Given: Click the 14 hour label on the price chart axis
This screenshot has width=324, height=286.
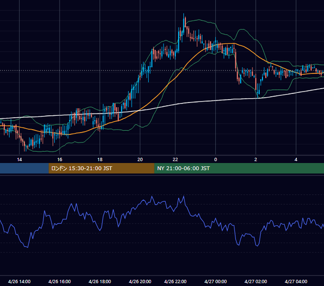Looking at the screenshot, I should tap(19, 160).
